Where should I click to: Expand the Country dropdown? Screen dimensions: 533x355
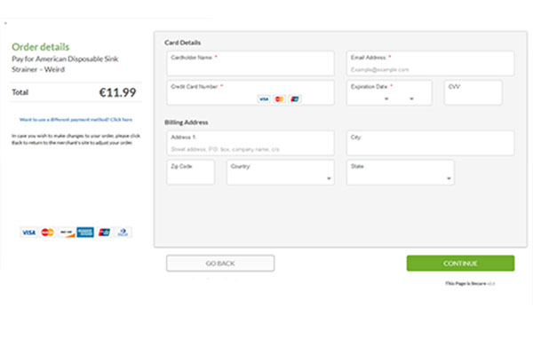(280, 173)
